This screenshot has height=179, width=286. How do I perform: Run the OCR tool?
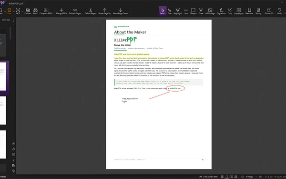[x=18, y=11]
